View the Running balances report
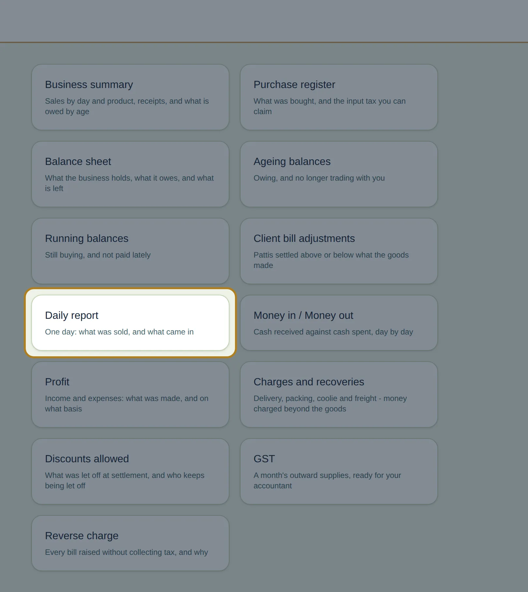 (130, 251)
